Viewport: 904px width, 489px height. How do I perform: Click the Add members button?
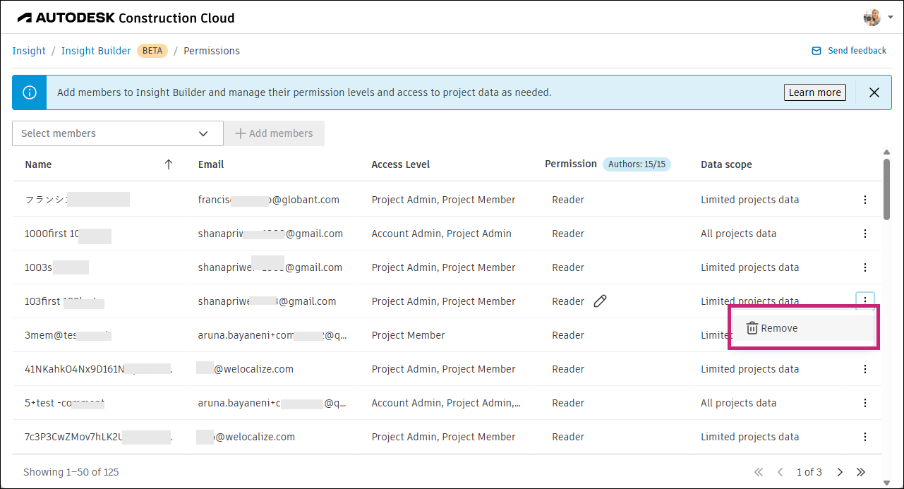click(x=274, y=133)
